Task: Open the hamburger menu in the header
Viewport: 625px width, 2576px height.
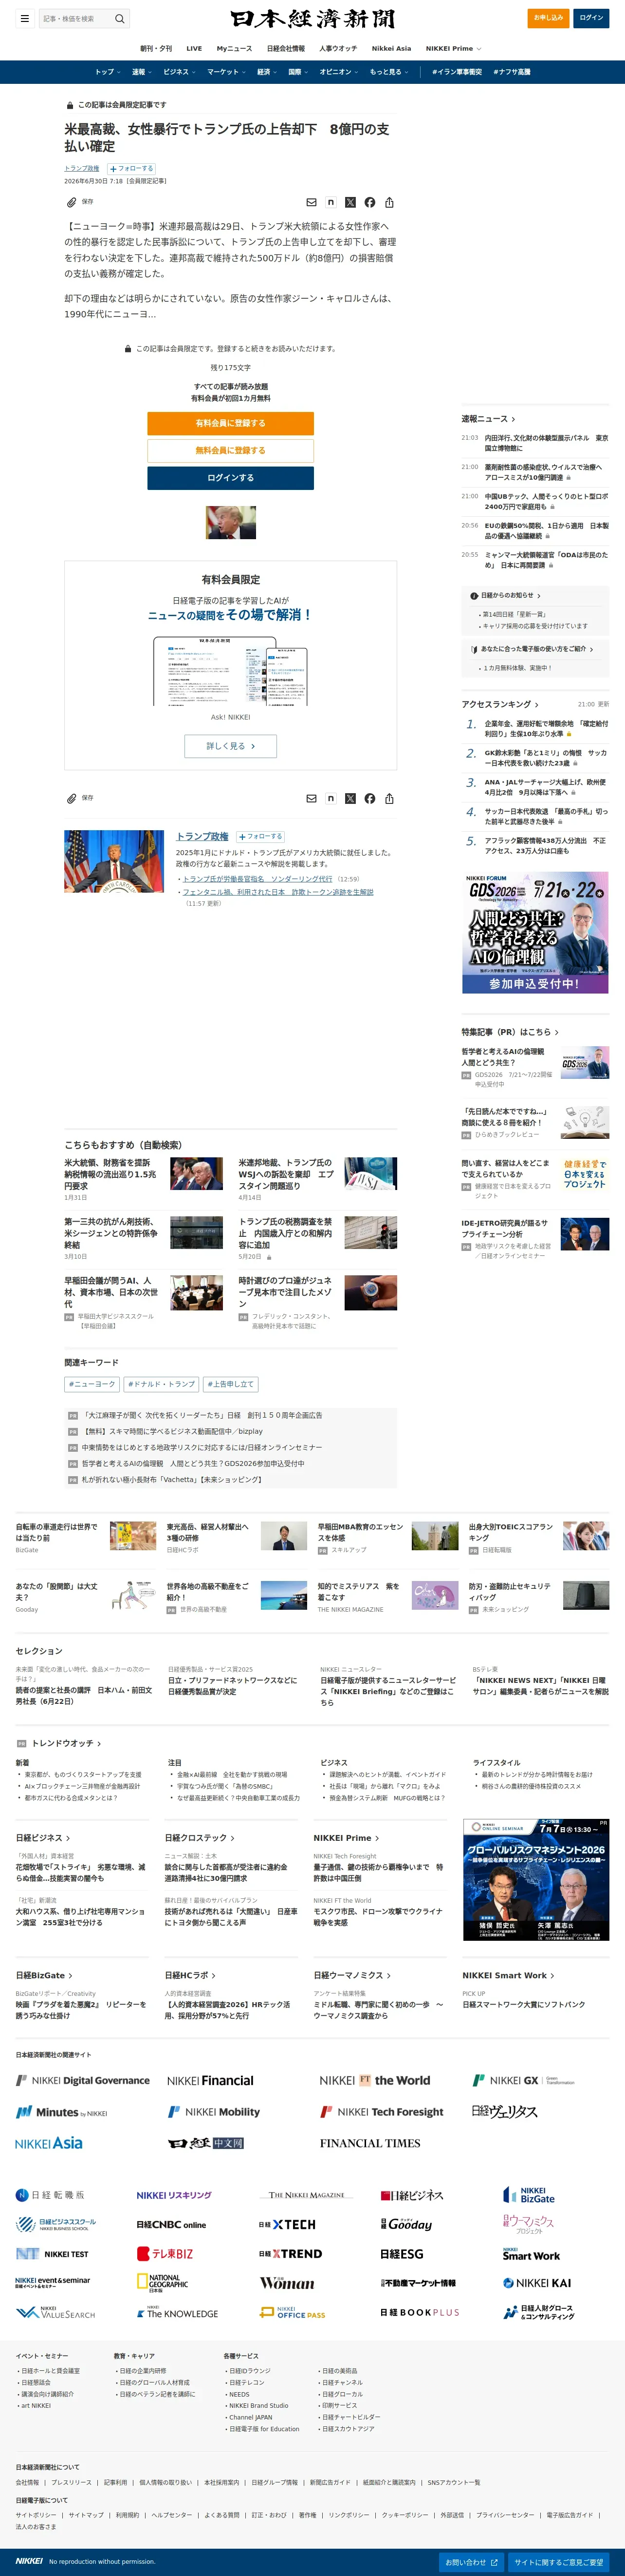Action: pyautogui.click(x=24, y=18)
